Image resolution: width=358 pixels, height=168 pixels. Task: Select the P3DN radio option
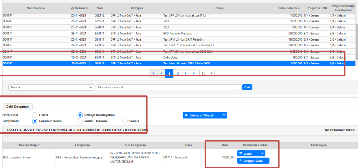[x=35, y=115]
